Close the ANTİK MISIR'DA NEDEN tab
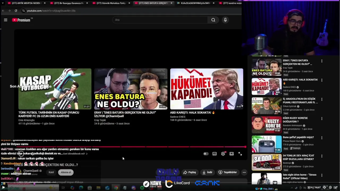The width and height of the screenshot is (340, 191). [x=45, y=3]
